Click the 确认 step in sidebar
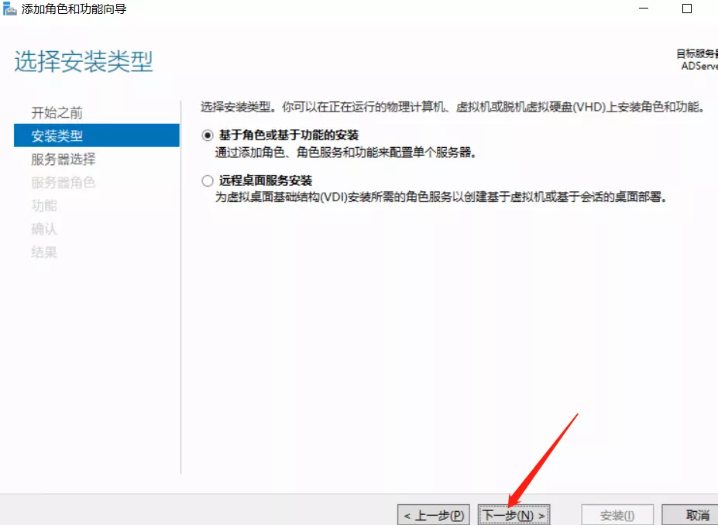Screen dimensions: 718x525 pos(44,229)
